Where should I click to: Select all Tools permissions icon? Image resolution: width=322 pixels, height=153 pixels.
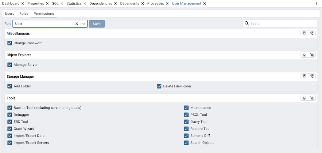(x=304, y=98)
